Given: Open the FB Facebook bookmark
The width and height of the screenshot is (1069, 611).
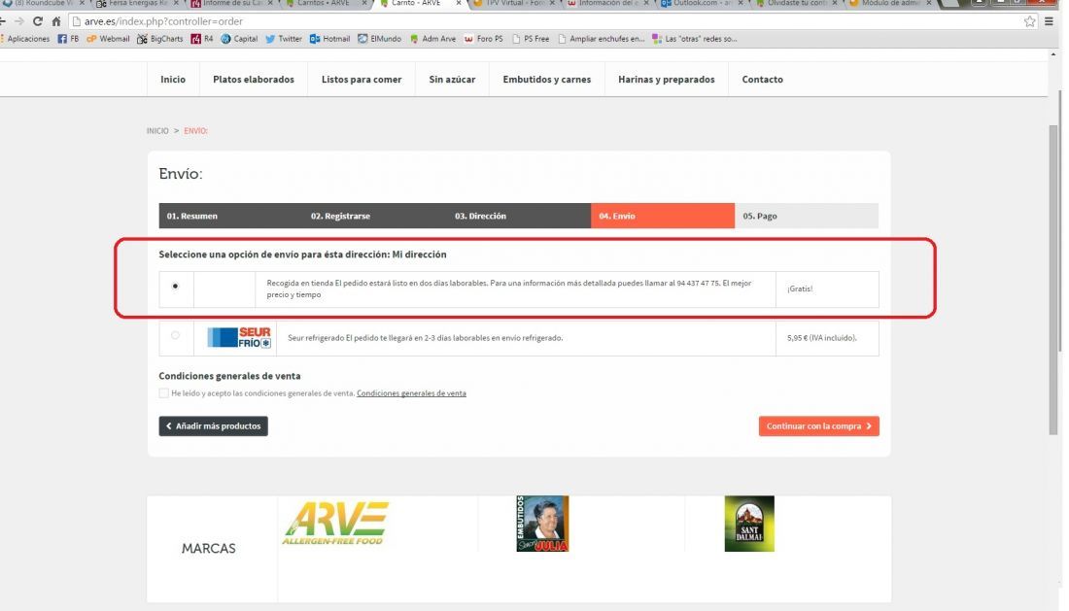Looking at the screenshot, I should pos(68,39).
